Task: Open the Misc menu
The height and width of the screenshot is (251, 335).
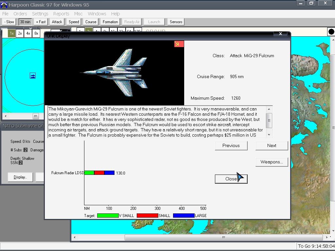Action: [x=78, y=14]
